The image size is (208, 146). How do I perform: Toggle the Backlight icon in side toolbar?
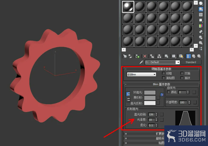pos(201,9)
